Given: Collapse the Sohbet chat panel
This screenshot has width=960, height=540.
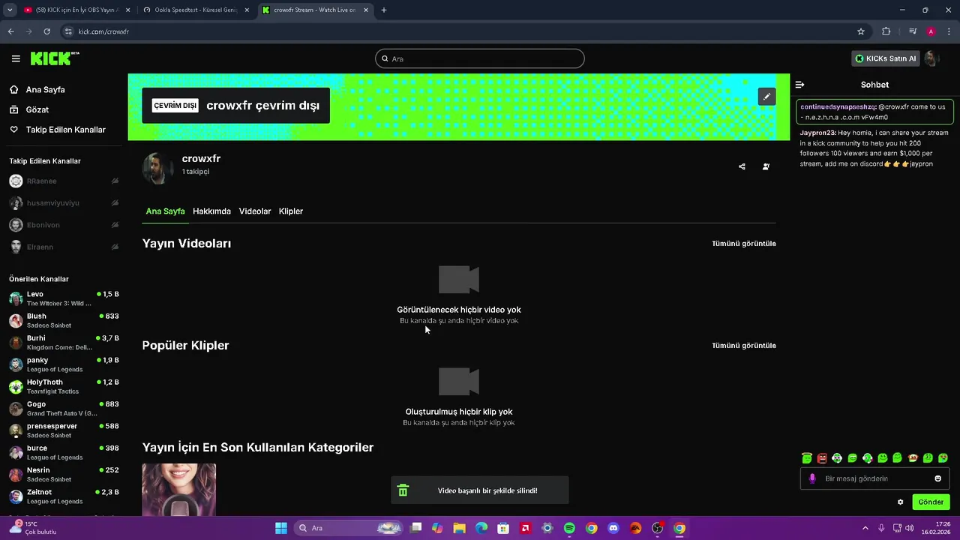Looking at the screenshot, I should (x=799, y=85).
